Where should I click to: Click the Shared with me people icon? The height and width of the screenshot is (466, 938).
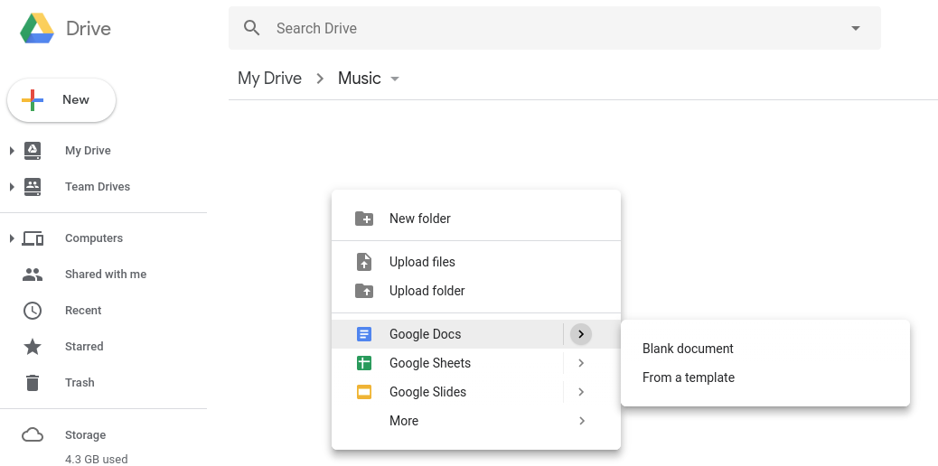tap(33, 275)
